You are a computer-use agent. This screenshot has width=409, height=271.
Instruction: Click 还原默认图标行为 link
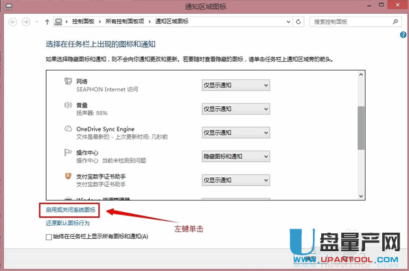coord(68,223)
